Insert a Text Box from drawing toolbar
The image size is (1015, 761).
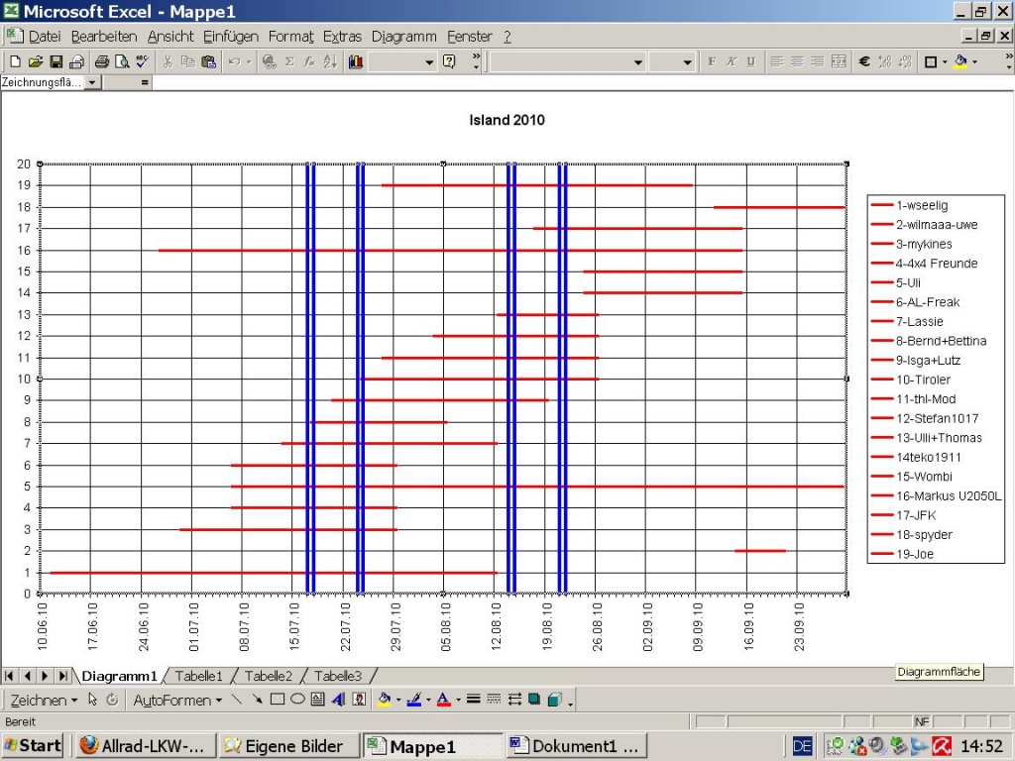pyautogui.click(x=317, y=700)
